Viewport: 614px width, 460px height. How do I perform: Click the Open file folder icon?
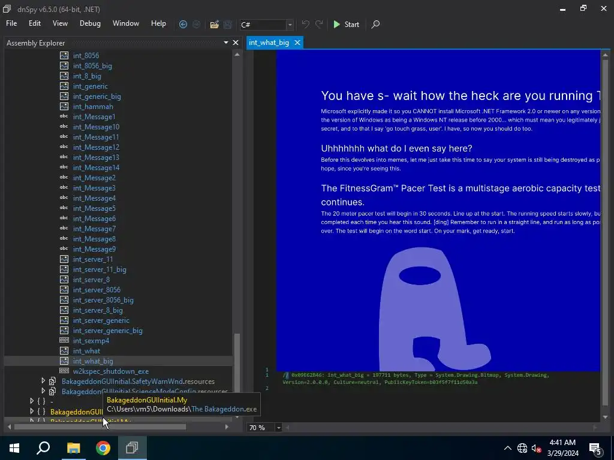[214, 24]
